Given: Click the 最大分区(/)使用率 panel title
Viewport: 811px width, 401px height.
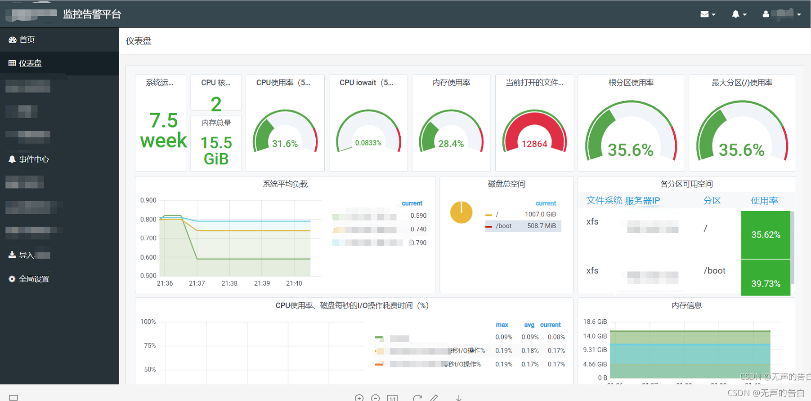Looking at the screenshot, I should pyautogui.click(x=742, y=83).
